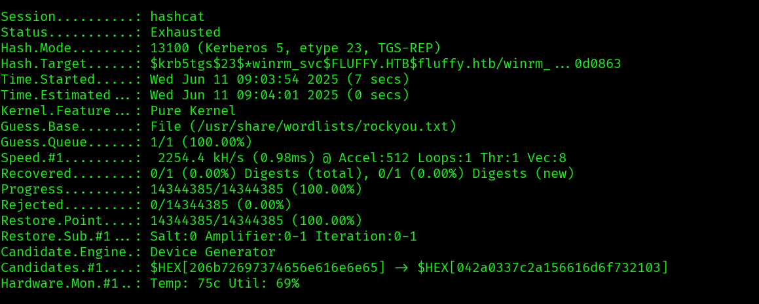Click the last candidate $HEX[042a0337c2a156616d6f732103]
This screenshot has width=759, height=304.
[x=543, y=267]
